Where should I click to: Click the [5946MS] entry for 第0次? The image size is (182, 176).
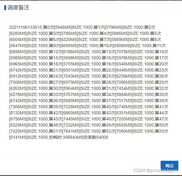tap(63, 27)
